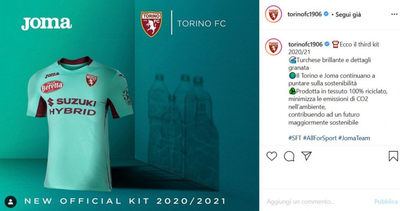The image size is (400, 211).
Task: Open the #JomaTeam hashtag
Action: coord(354,138)
